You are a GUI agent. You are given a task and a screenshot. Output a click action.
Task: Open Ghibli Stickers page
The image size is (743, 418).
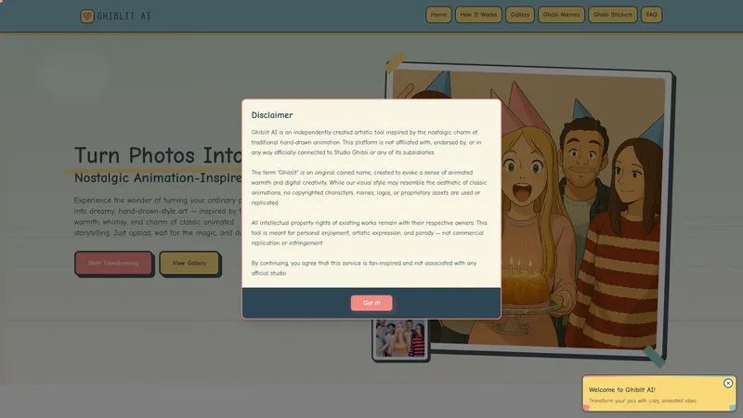(x=613, y=15)
